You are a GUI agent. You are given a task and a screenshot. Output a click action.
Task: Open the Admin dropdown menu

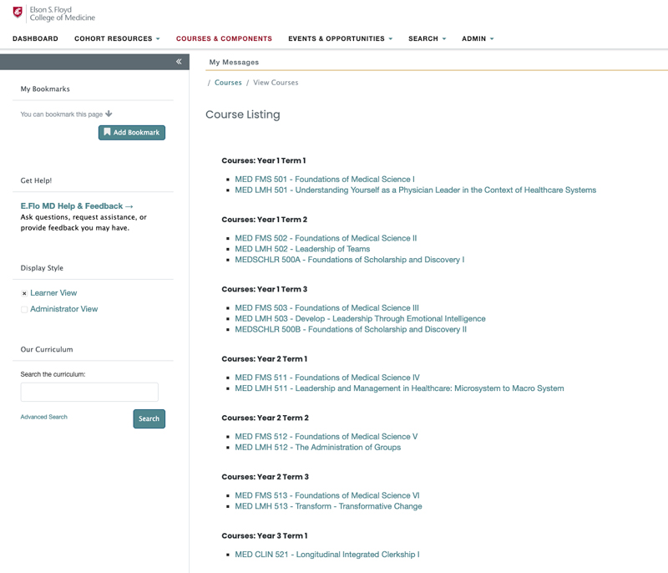click(x=478, y=38)
